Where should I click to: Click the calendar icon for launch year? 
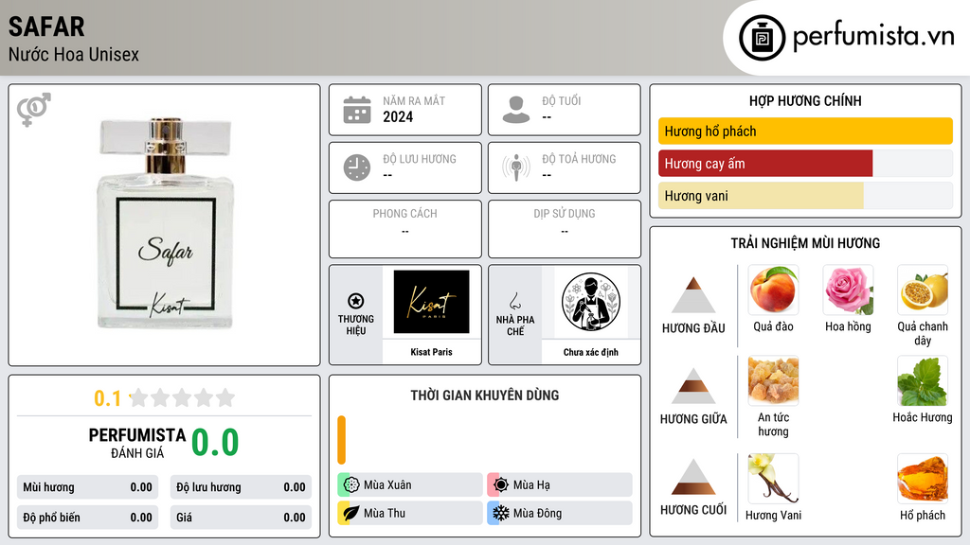pos(357,110)
